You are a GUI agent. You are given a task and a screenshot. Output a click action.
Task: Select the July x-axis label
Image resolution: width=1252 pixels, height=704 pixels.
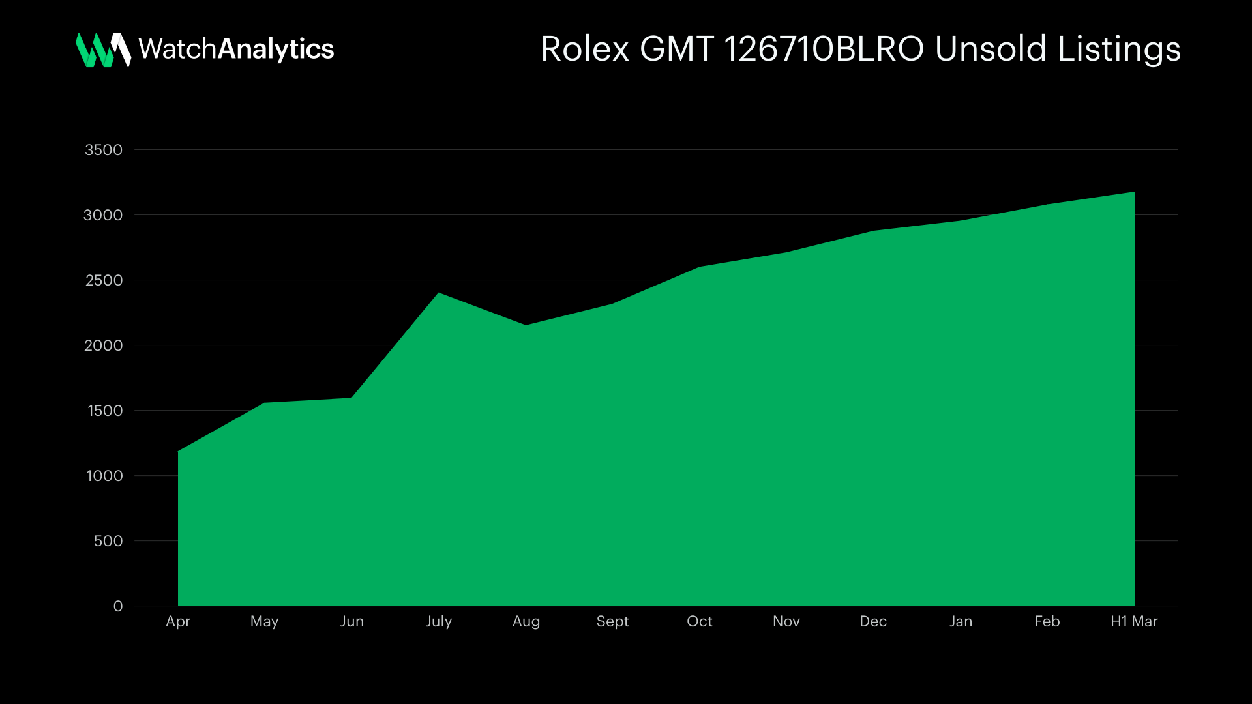438,621
